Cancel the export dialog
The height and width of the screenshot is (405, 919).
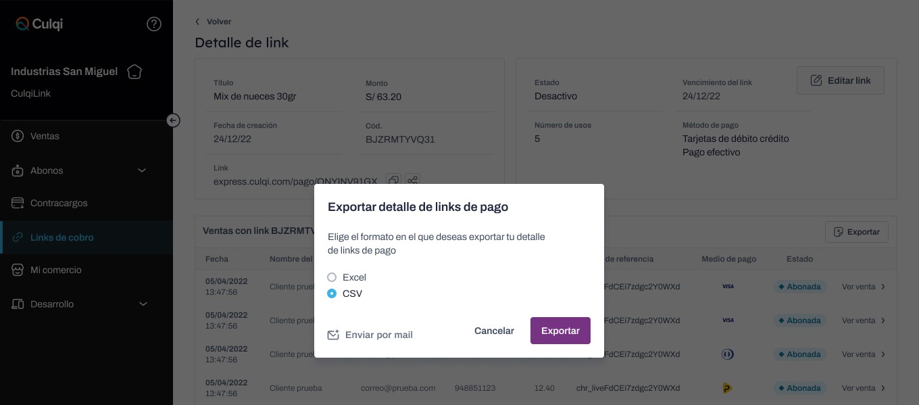[x=494, y=331]
